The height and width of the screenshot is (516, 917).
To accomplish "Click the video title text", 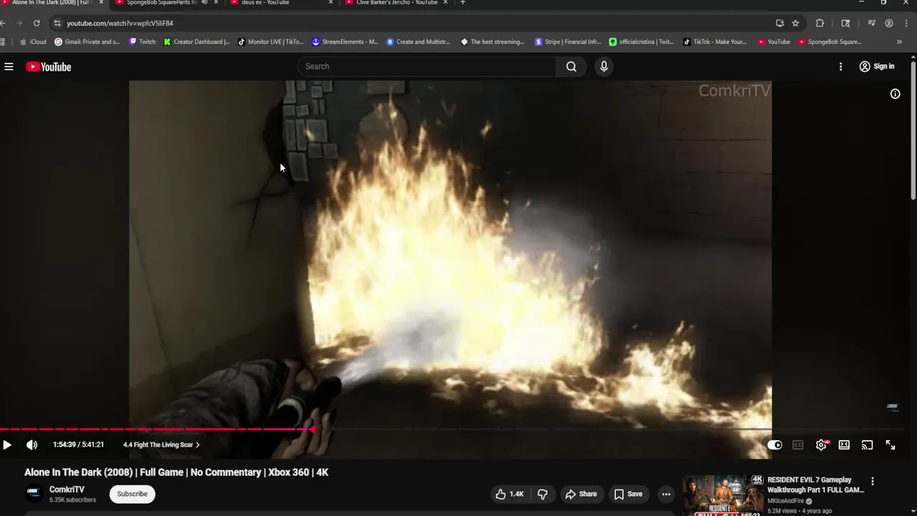I will point(176,472).
